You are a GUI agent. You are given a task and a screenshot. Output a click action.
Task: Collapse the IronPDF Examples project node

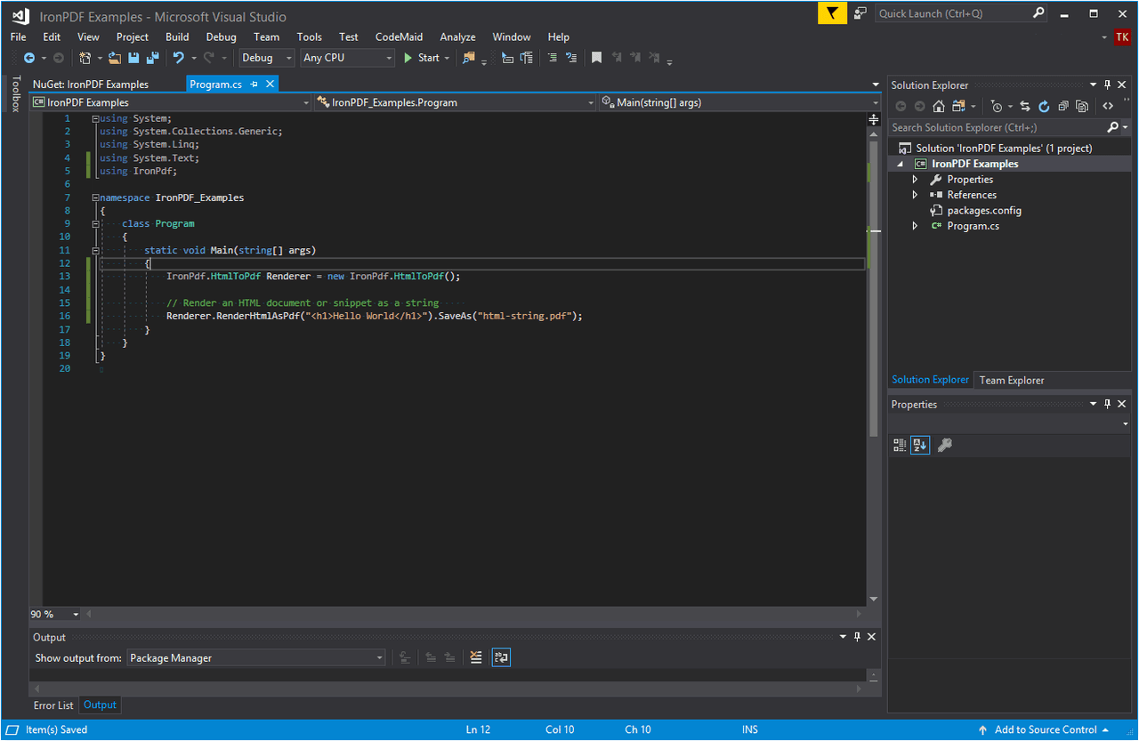coord(899,164)
